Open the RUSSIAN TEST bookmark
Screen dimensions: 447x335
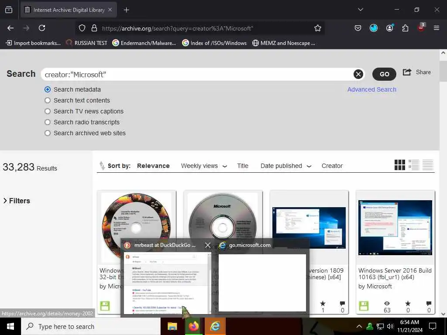(x=87, y=43)
